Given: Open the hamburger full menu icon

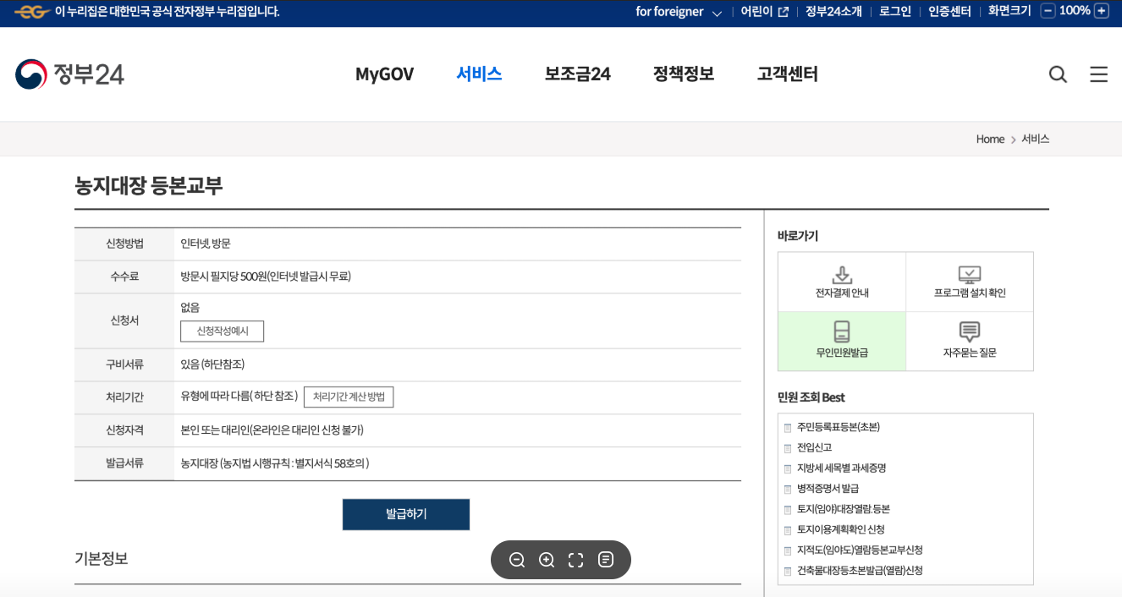Looking at the screenshot, I should 1098,74.
